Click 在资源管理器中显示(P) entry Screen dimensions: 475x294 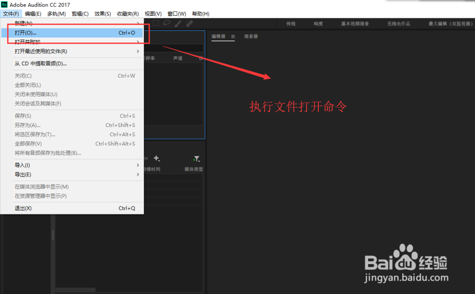click(x=72, y=196)
